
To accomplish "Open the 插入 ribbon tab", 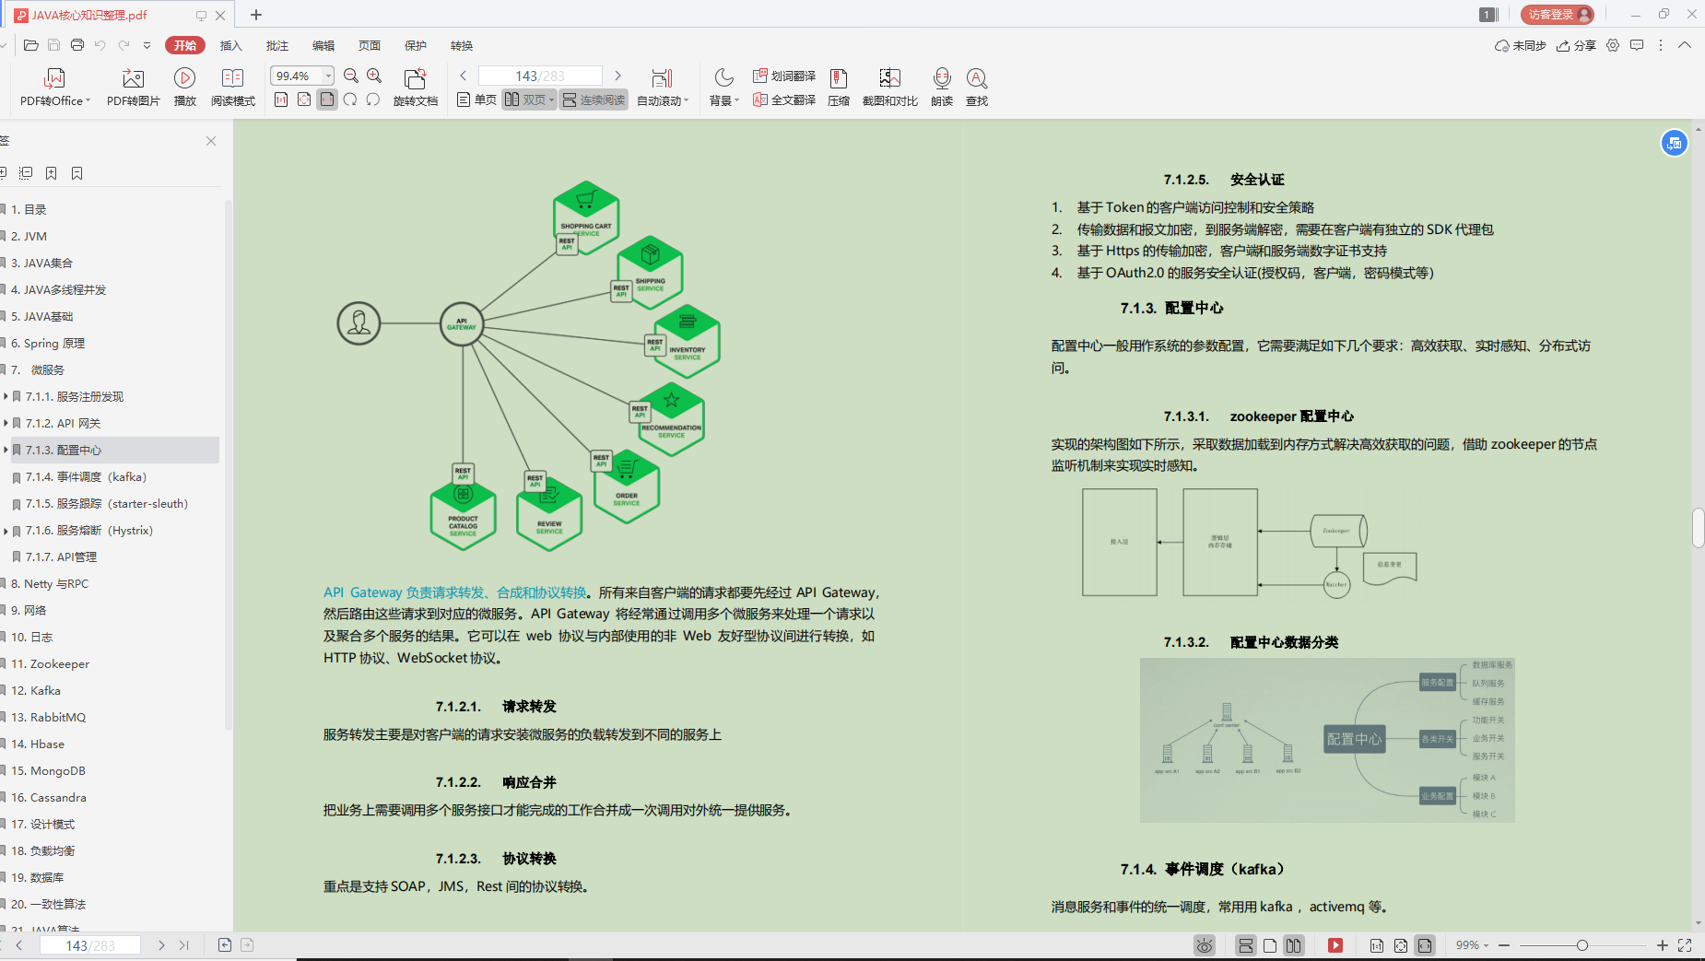I will click(x=231, y=45).
